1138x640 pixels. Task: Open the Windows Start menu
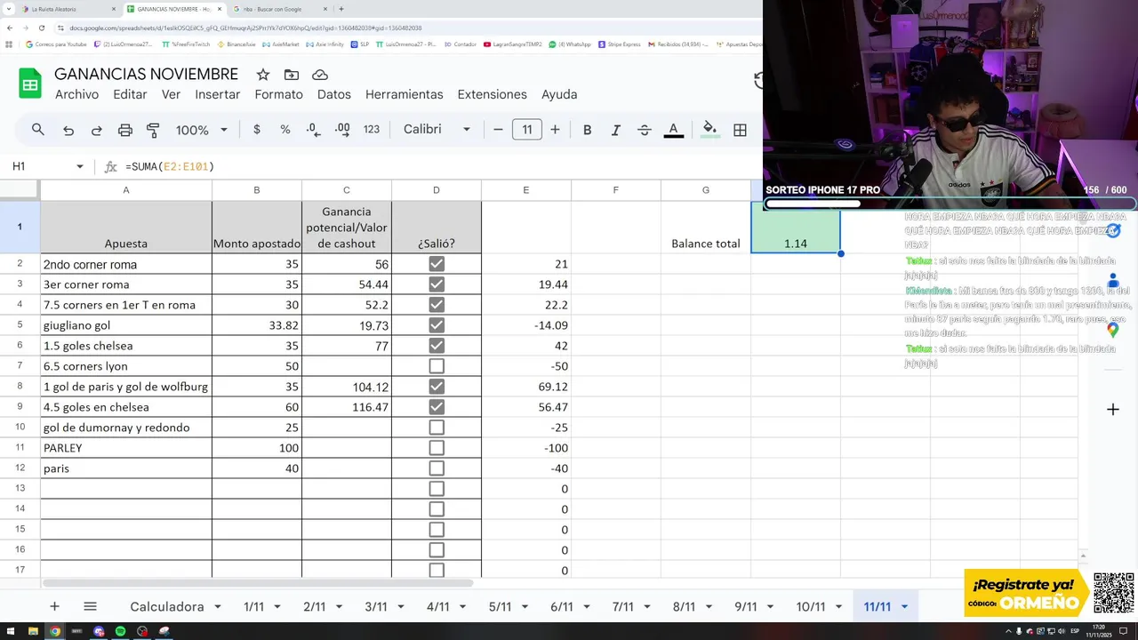(x=11, y=631)
